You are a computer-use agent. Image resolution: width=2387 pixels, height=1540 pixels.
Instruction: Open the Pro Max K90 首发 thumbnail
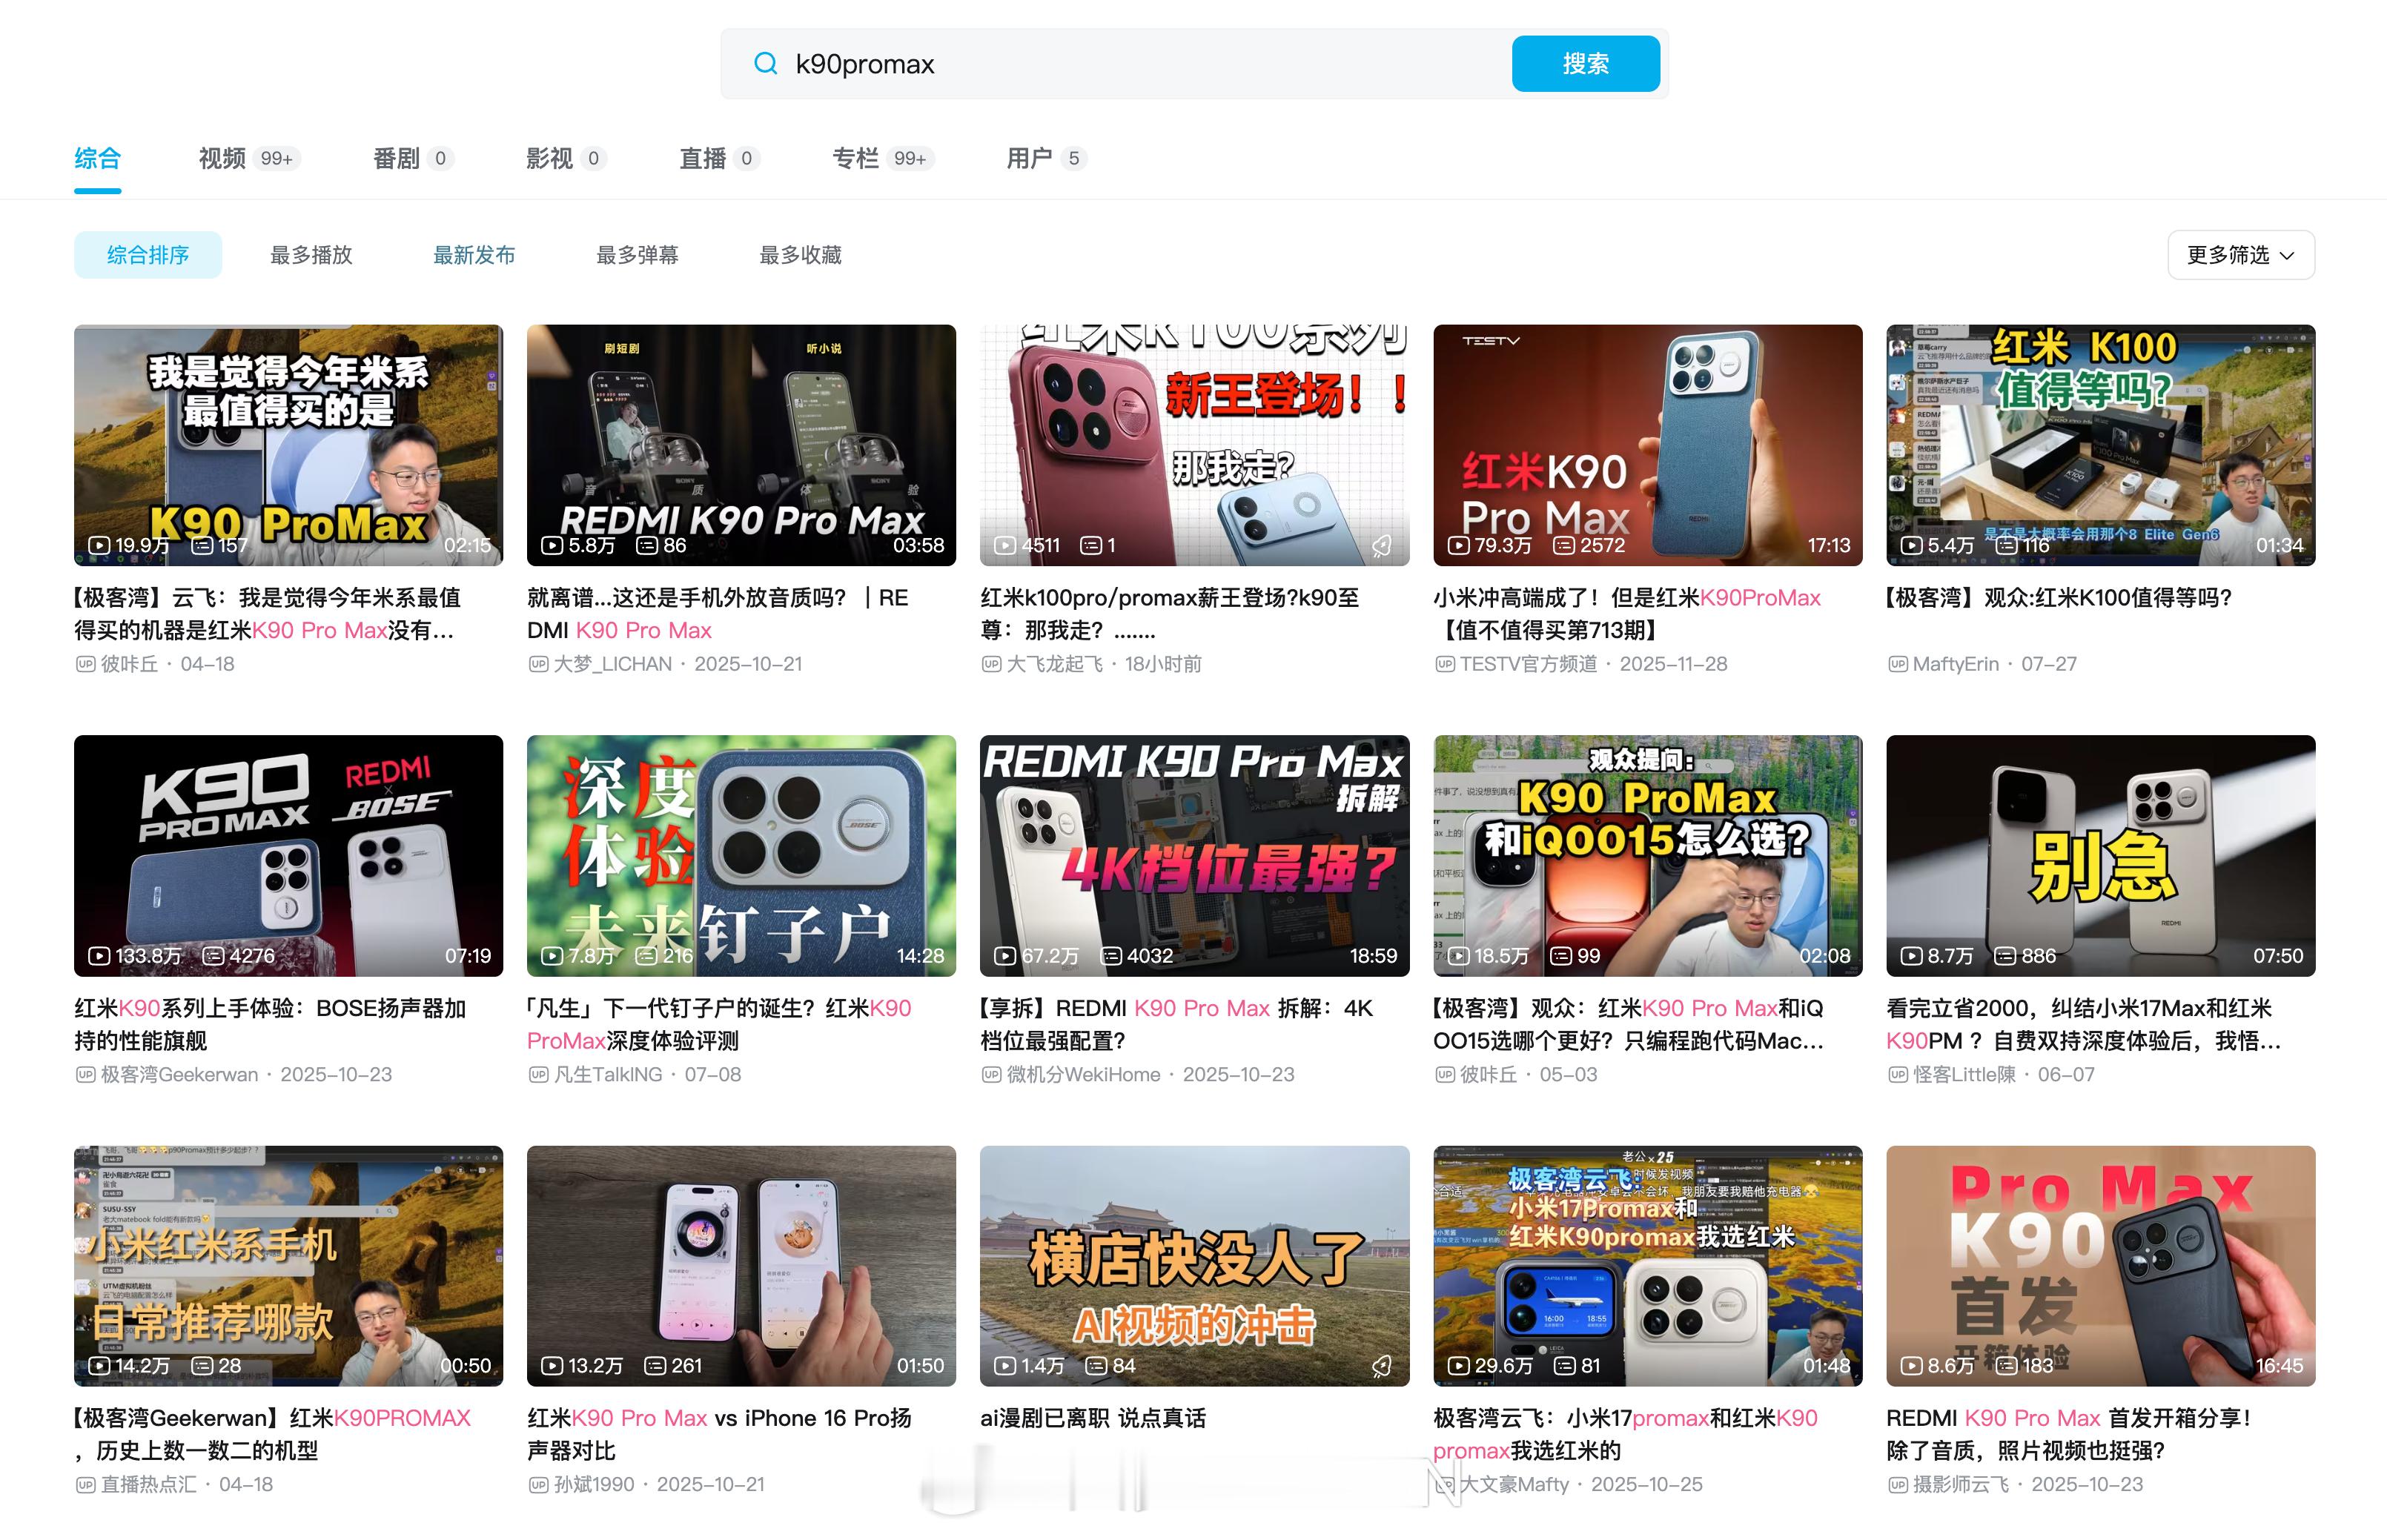(x=2101, y=1266)
